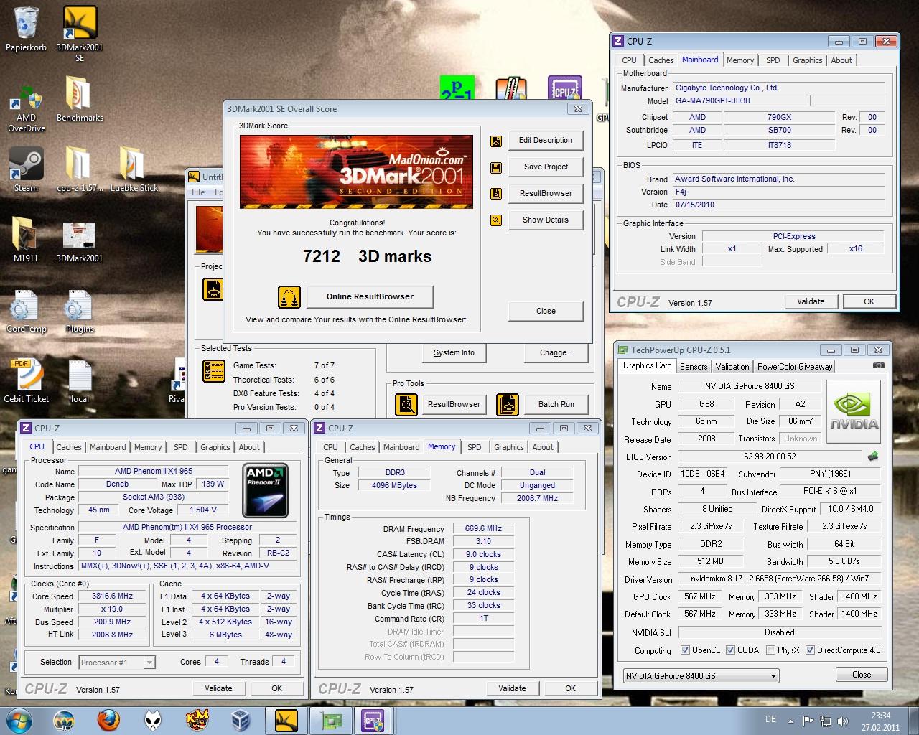Toggle the DirectCompute 4.0 checkbox
This screenshot has width=919, height=735.
(810, 650)
